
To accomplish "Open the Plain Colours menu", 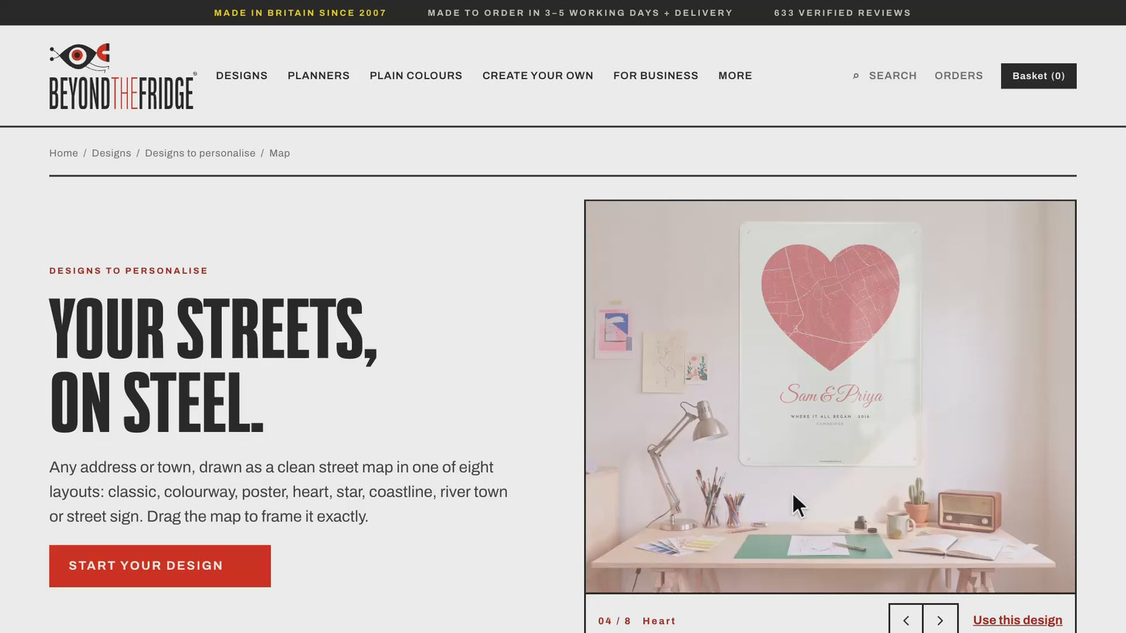I will click(416, 76).
